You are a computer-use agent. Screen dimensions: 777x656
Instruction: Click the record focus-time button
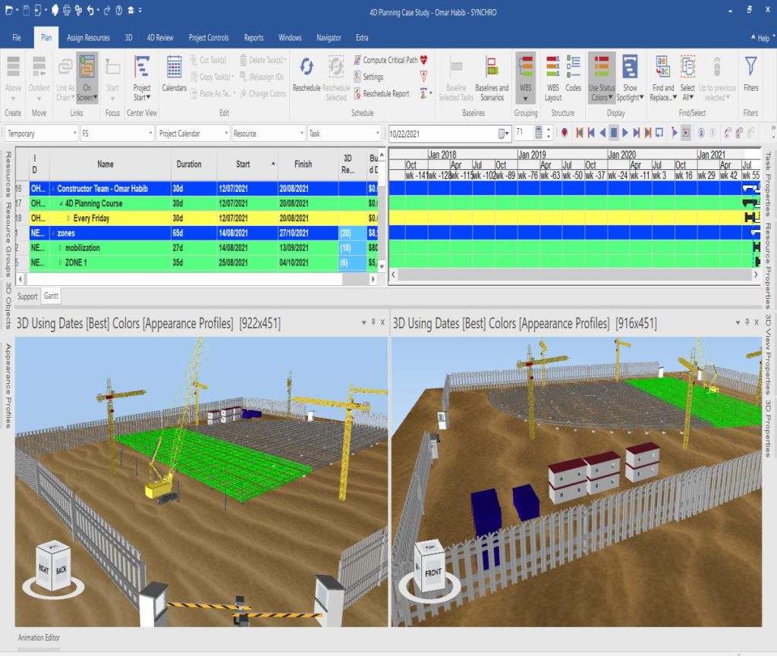pos(564,133)
